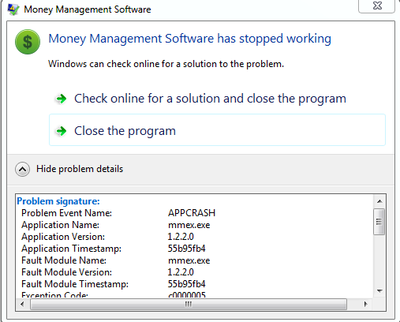400x322 pixels.
Task: Choose Close the program option
Action: 217,130
